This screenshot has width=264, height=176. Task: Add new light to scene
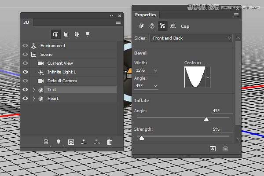click(x=59, y=142)
